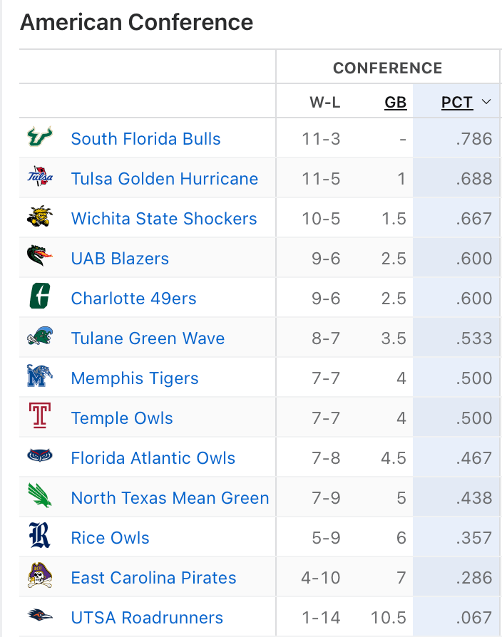Click the South Florida Bulls logo icon

(x=39, y=138)
